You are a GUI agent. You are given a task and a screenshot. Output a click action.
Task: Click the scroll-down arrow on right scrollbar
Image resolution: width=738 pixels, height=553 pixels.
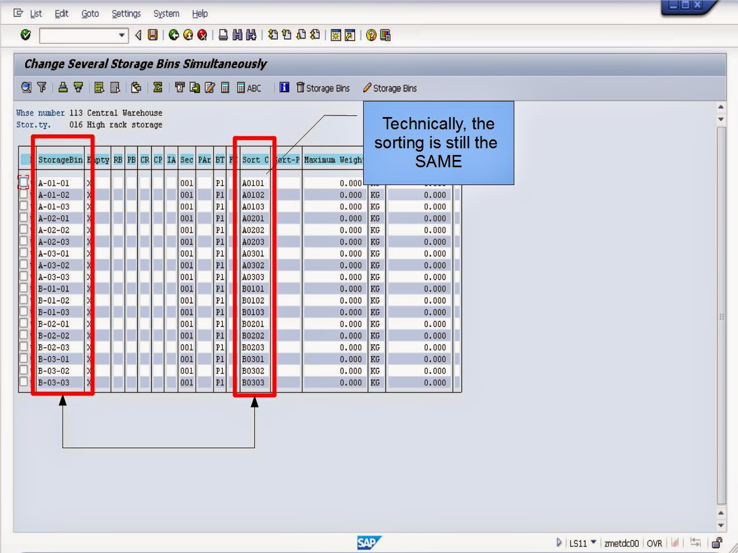click(x=720, y=525)
